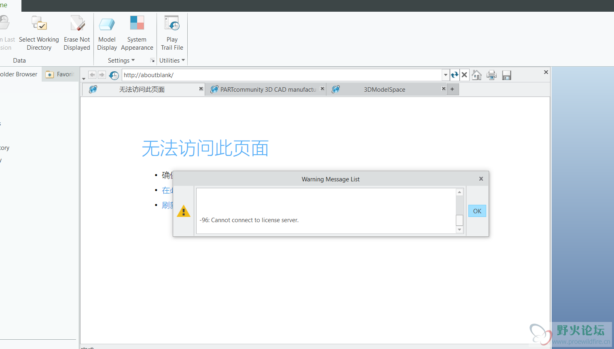The width and height of the screenshot is (614, 349).
Task: Click the -96 license server warning text
Action: (x=249, y=220)
